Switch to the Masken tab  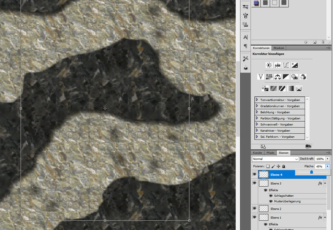[x=278, y=48]
